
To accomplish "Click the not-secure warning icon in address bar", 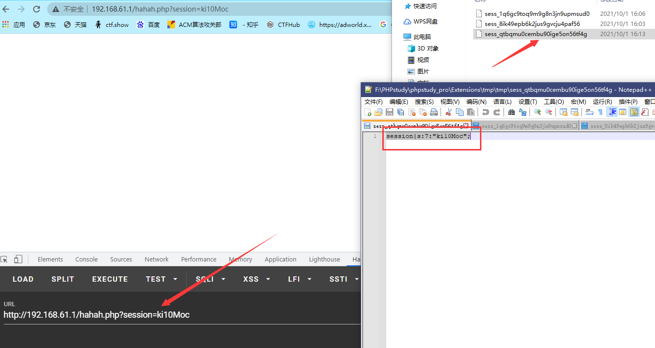I will (56, 9).
